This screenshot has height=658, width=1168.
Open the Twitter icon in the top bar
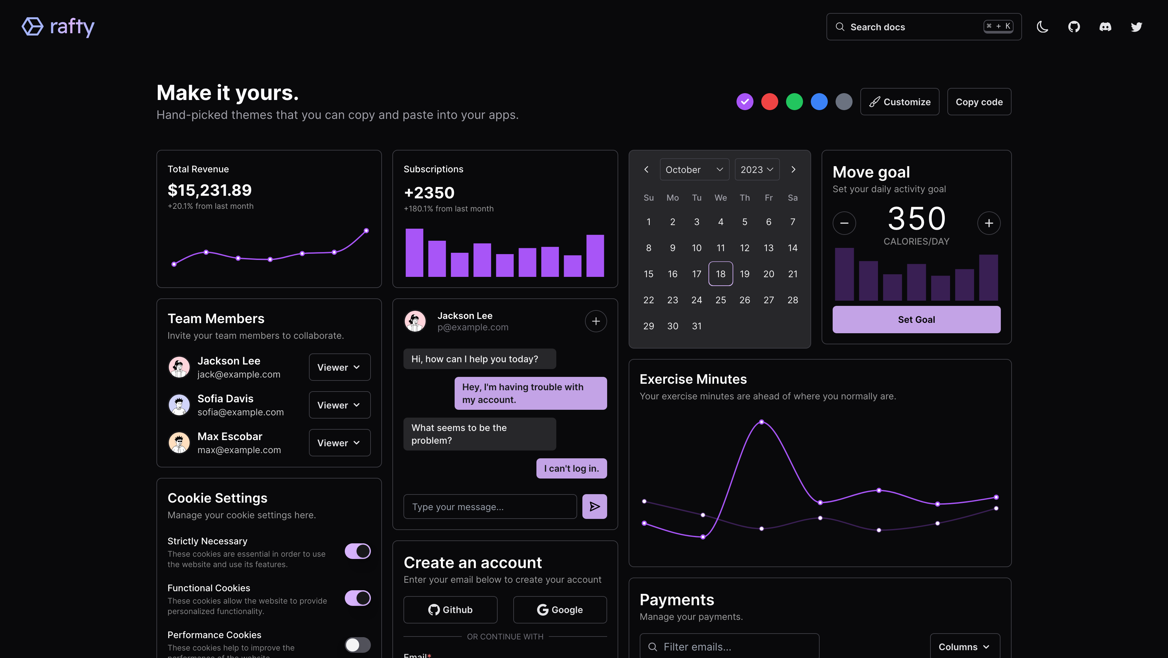coord(1137,27)
